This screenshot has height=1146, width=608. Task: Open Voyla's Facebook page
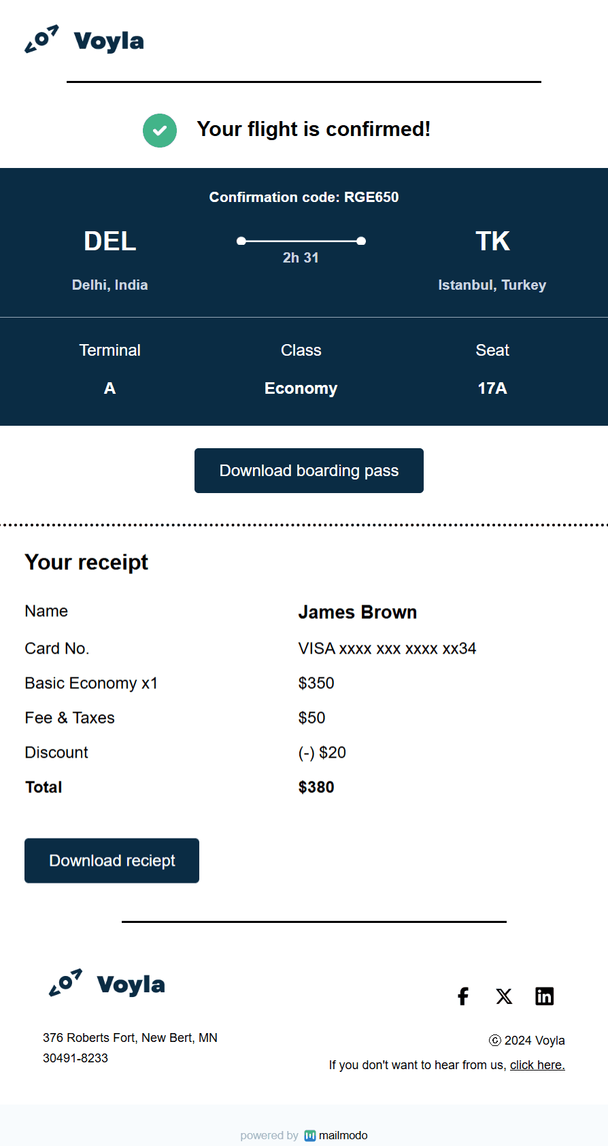coord(462,996)
